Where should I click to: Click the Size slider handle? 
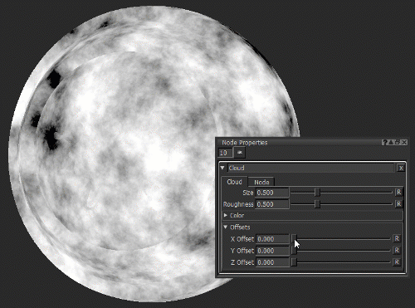[318, 193]
